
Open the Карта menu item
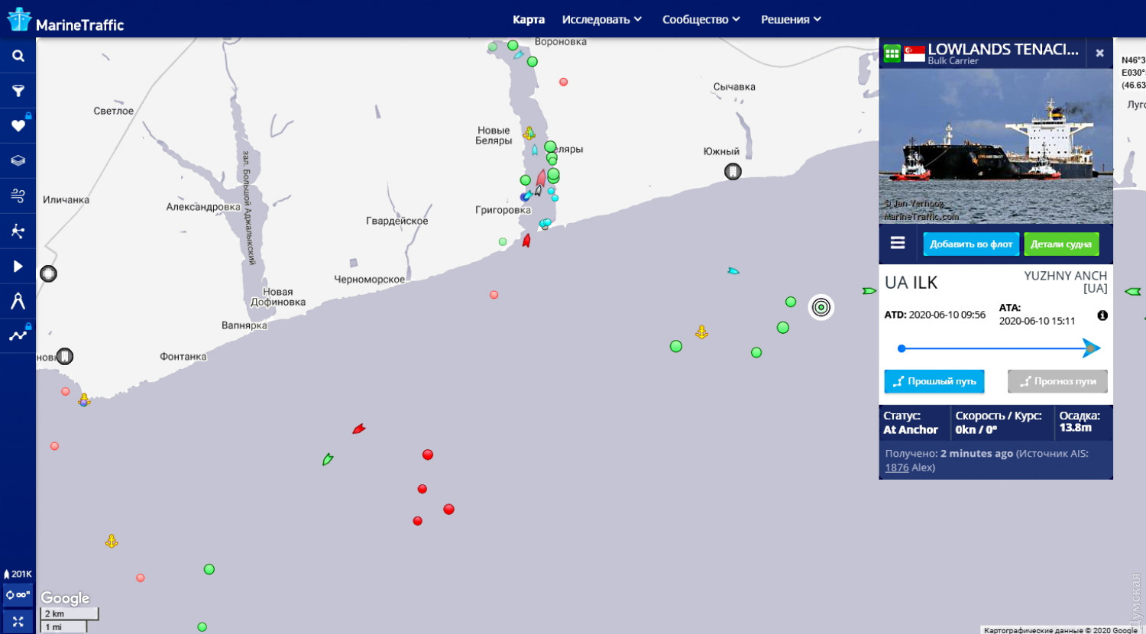528,19
